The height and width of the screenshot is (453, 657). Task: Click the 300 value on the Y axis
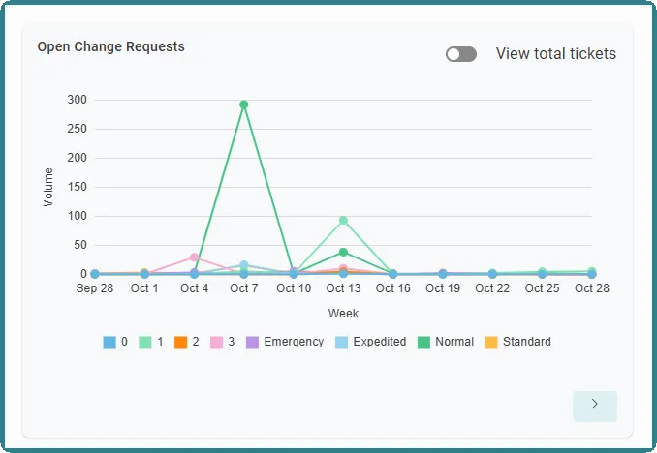click(x=78, y=100)
